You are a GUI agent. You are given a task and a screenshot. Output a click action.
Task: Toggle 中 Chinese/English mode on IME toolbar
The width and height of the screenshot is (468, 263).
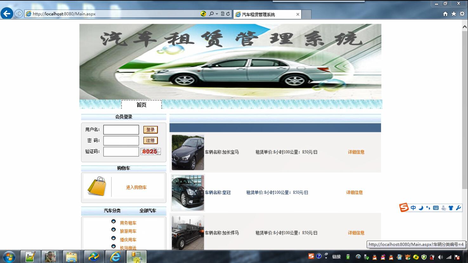413,208
